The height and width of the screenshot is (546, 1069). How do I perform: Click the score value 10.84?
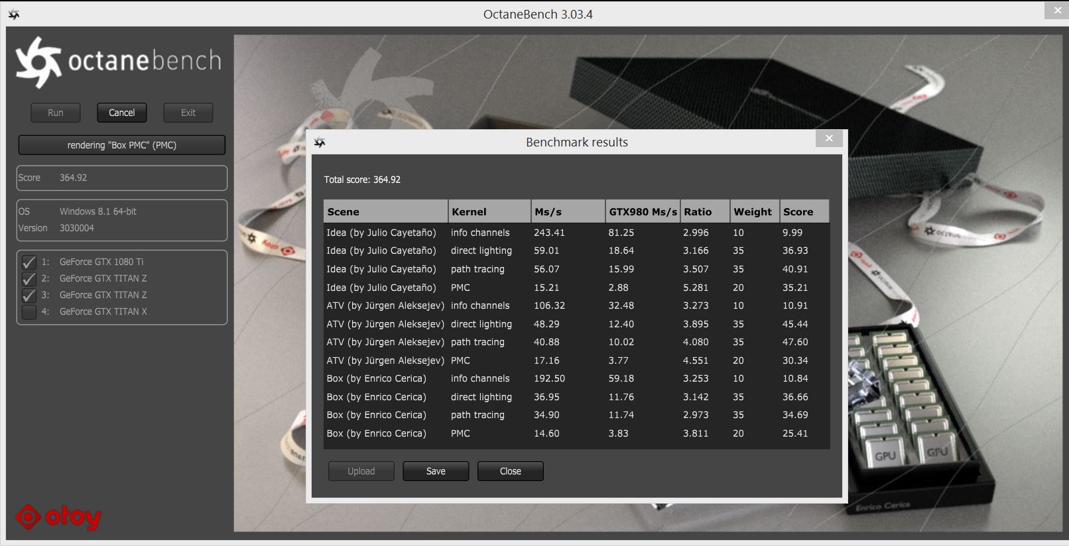click(795, 378)
